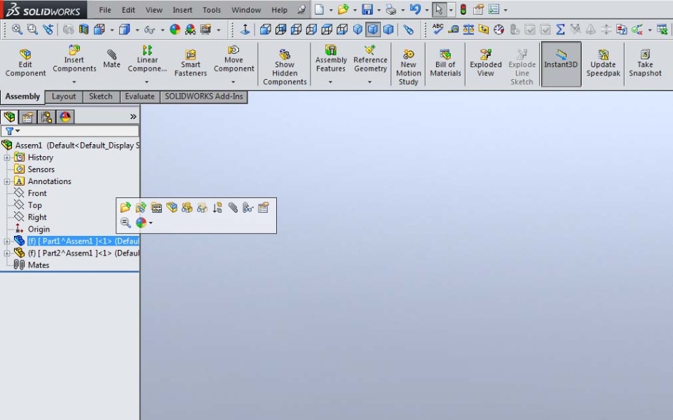This screenshot has height=420, width=673.
Task: Open Move Component dropdown arrow
Action: tap(233, 82)
